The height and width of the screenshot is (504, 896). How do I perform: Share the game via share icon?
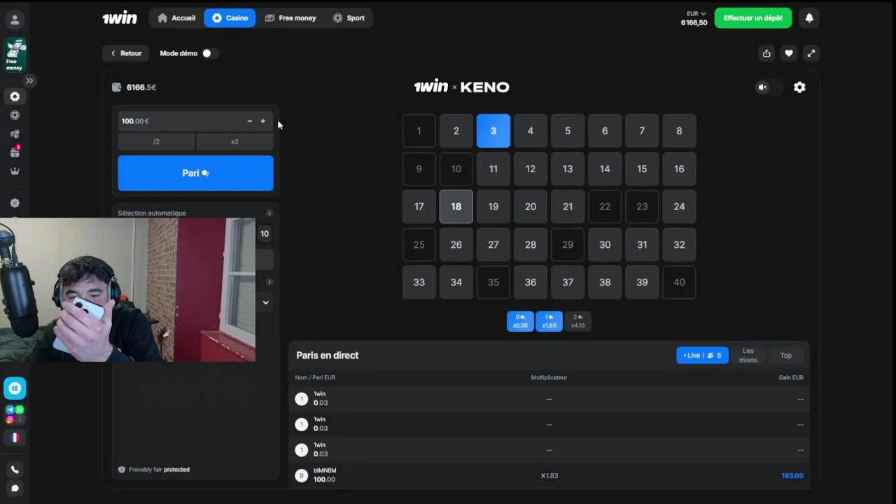tap(766, 53)
